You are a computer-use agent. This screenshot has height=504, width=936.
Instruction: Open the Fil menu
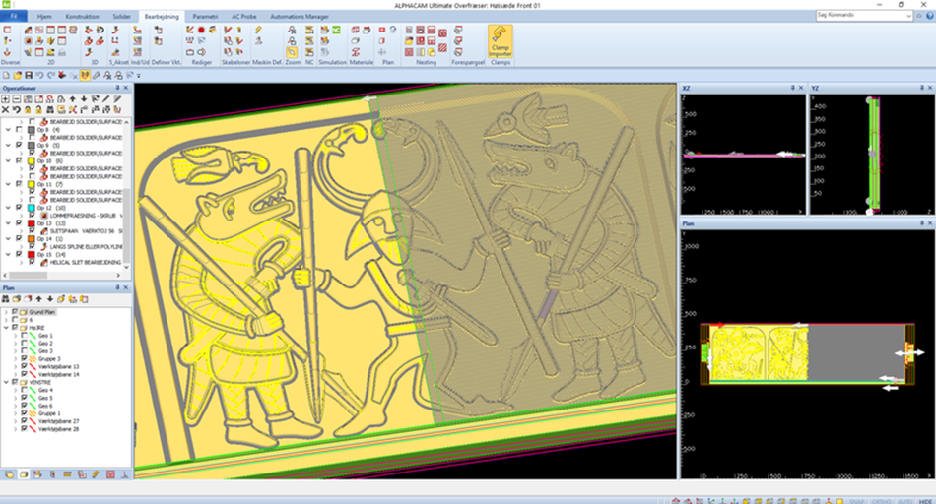(14, 16)
